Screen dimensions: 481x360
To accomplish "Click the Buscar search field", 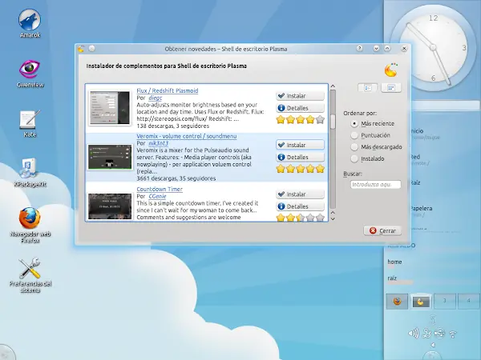I will tap(375, 185).
